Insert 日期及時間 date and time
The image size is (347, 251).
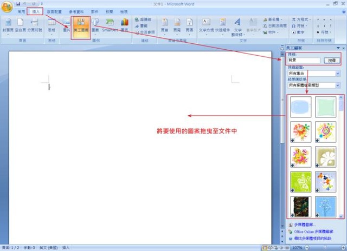pos(275,26)
